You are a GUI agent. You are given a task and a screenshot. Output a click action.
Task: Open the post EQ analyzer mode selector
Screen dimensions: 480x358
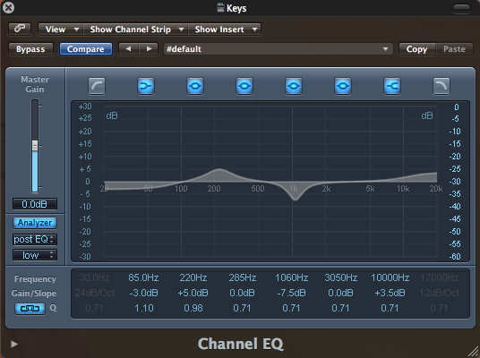point(35,239)
